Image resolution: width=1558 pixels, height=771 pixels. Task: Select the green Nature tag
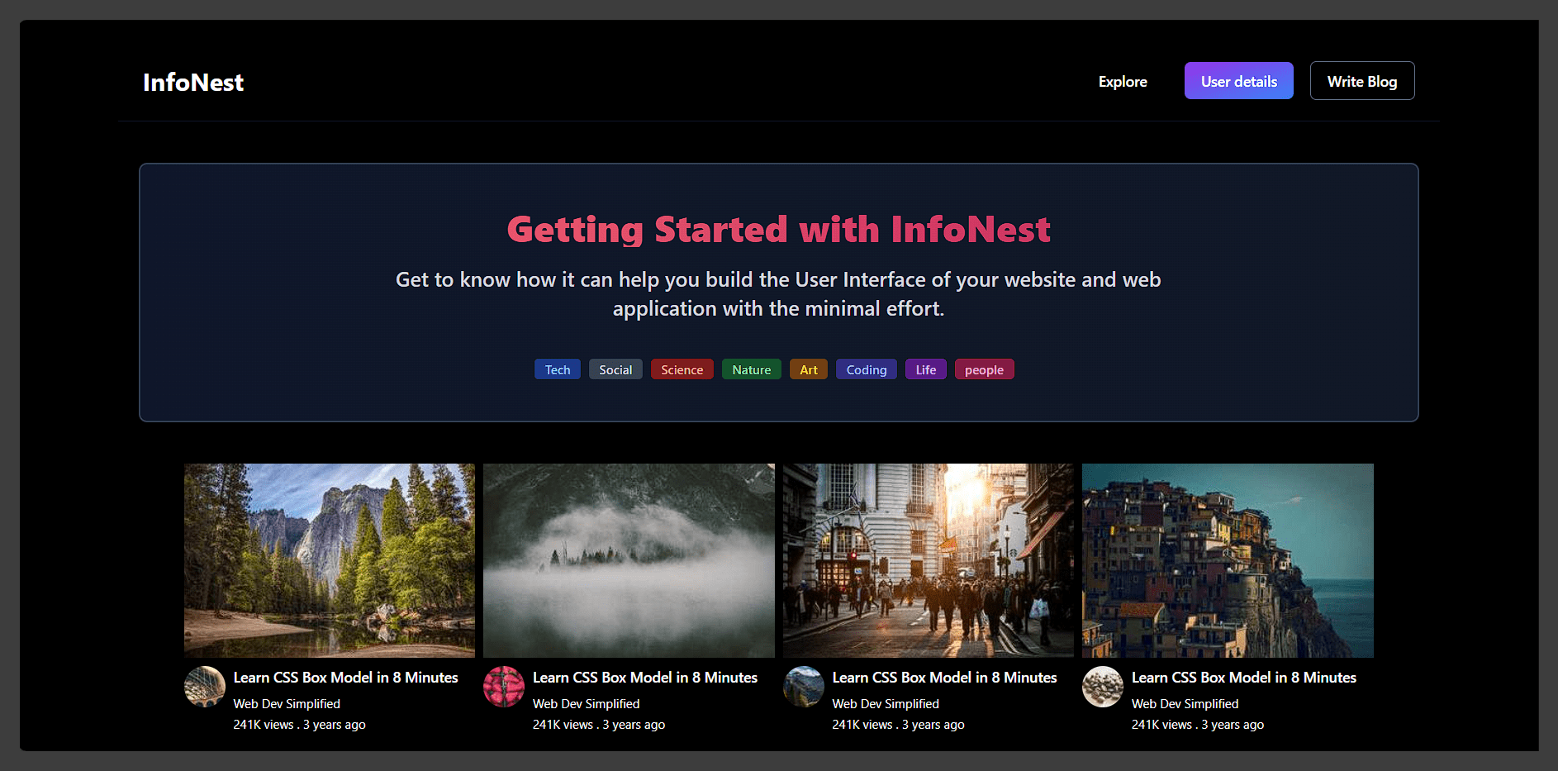[751, 369]
